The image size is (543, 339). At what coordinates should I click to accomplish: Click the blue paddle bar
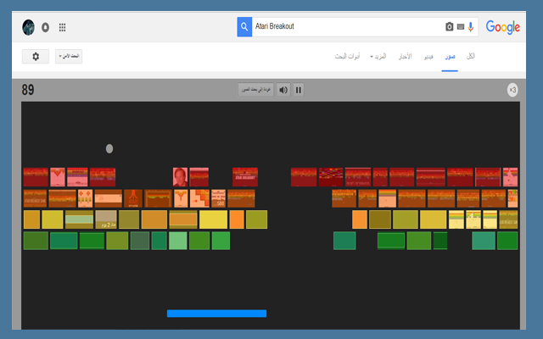(x=216, y=314)
